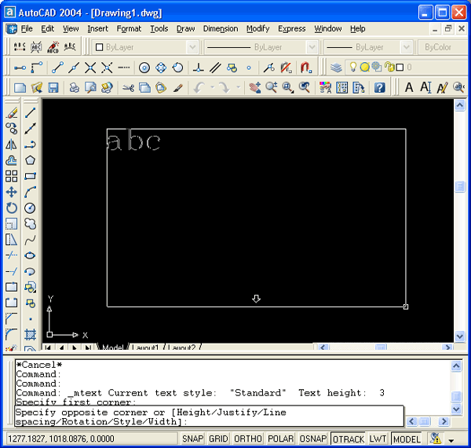
Task: Open the Dimension menu
Action: click(x=220, y=28)
